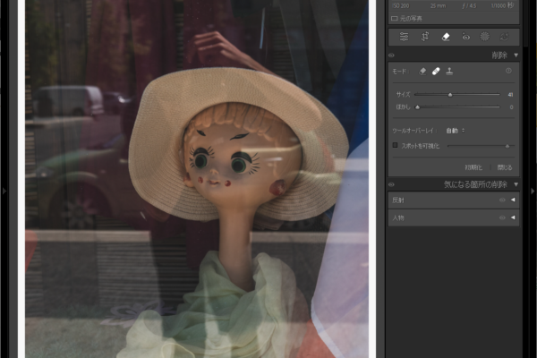Image resolution: width=537 pixels, height=358 pixels.
Task: Toggle visibility of 反射 row
Action: click(x=502, y=200)
